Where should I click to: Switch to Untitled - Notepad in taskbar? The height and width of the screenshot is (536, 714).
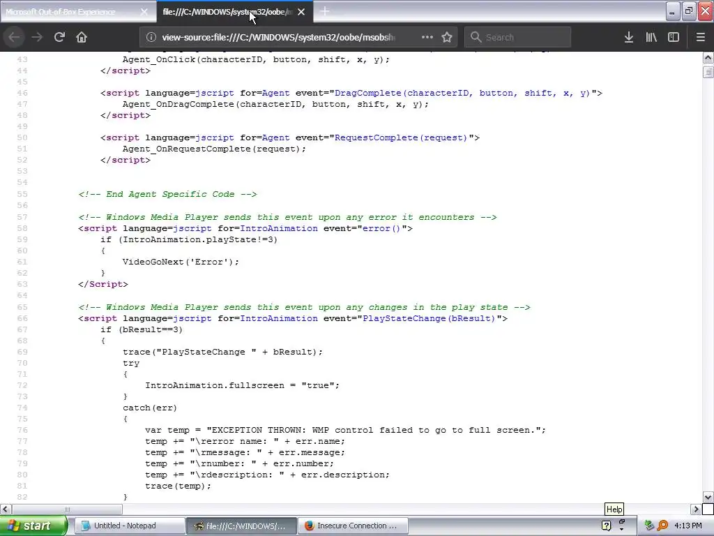click(x=130, y=526)
